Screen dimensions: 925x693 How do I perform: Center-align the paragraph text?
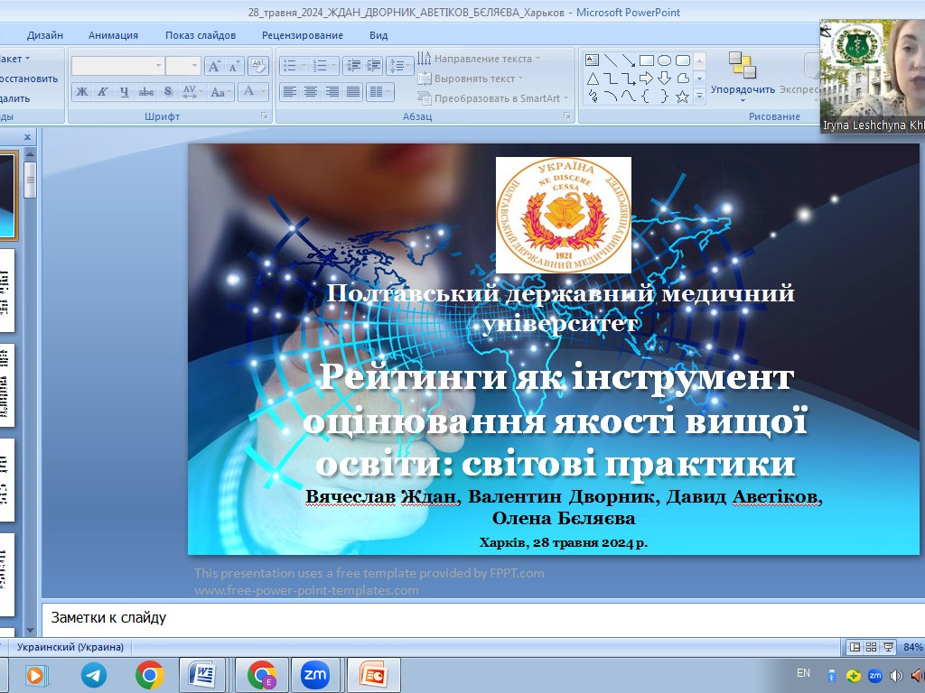(311, 92)
